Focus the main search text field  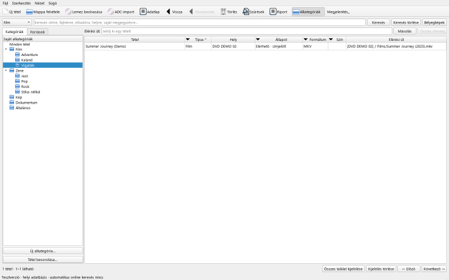pos(200,22)
